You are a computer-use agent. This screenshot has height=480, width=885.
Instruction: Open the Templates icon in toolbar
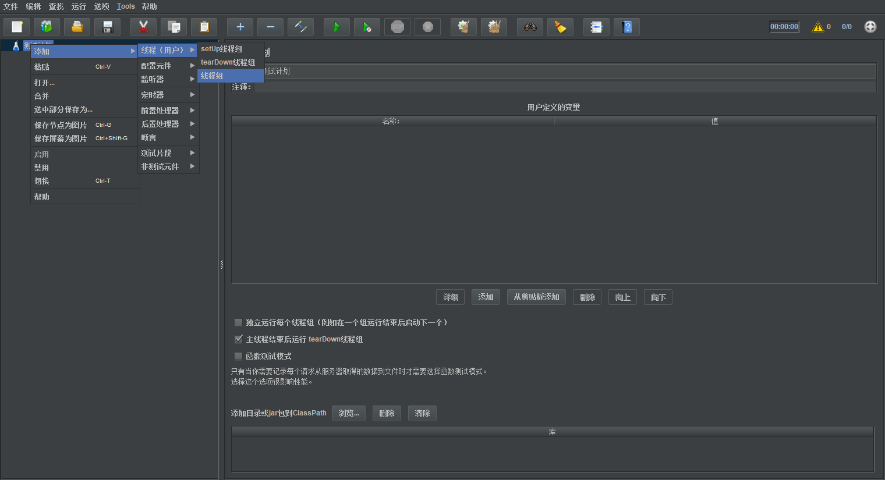(47, 27)
